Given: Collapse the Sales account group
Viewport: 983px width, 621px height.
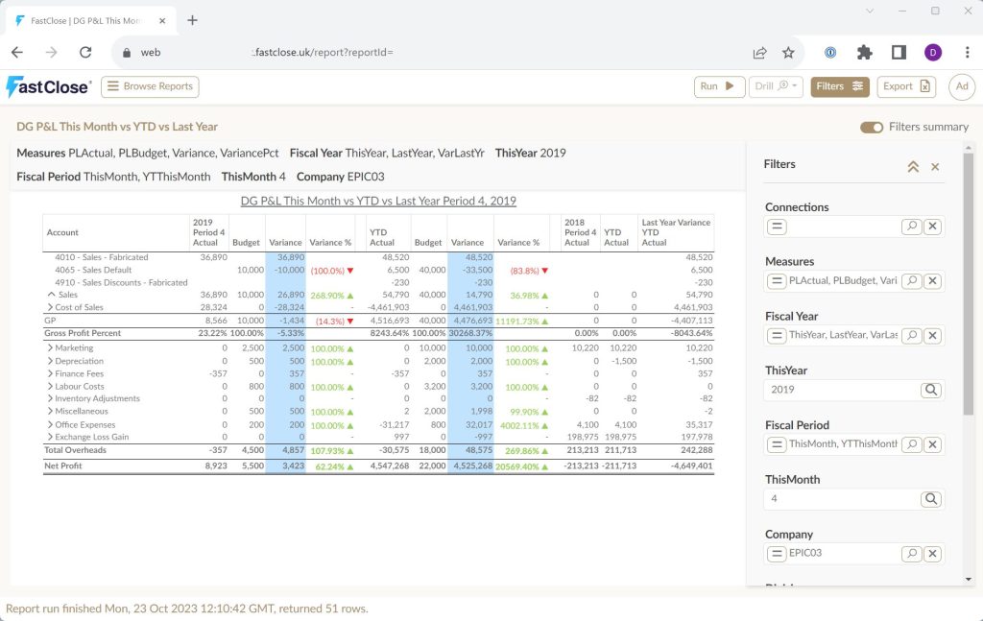Looking at the screenshot, I should pos(51,295).
